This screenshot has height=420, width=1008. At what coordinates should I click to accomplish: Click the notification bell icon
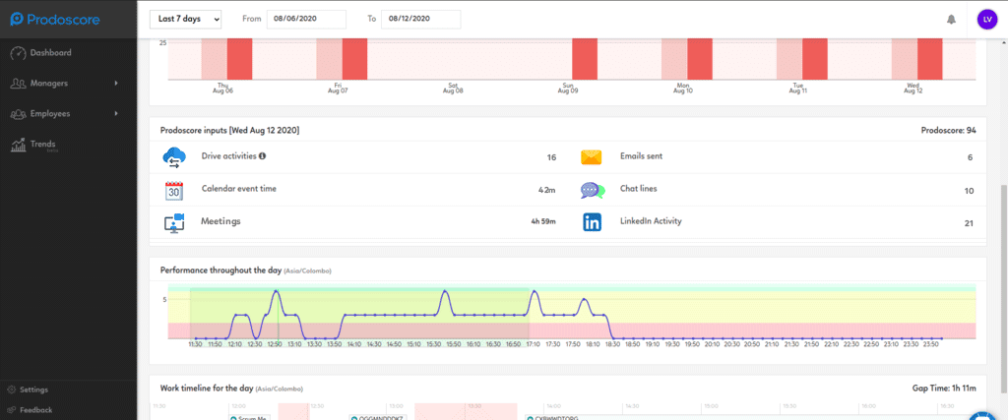(951, 19)
